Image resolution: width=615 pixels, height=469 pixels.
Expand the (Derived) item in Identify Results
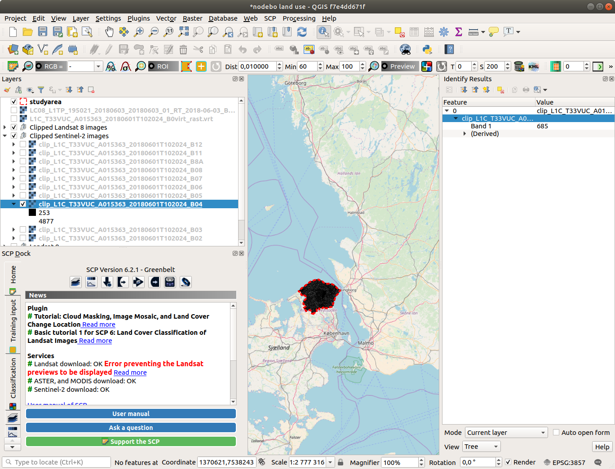(x=465, y=134)
